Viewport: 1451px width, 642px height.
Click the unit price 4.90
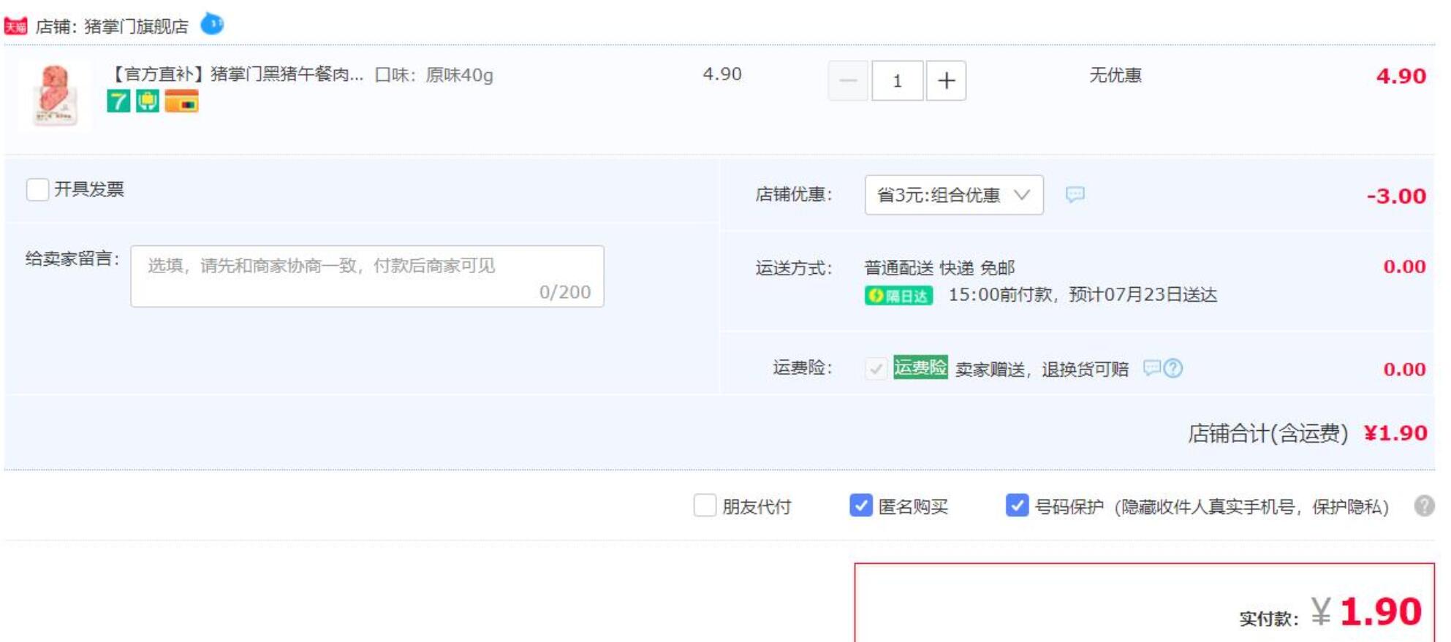pyautogui.click(x=722, y=74)
